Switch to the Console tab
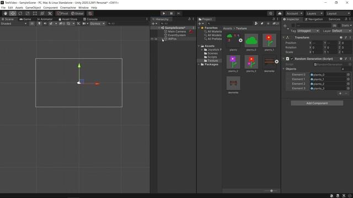 click(90, 19)
